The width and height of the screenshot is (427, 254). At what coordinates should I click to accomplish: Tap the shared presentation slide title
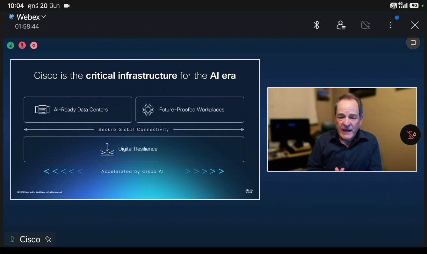pos(135,76)
